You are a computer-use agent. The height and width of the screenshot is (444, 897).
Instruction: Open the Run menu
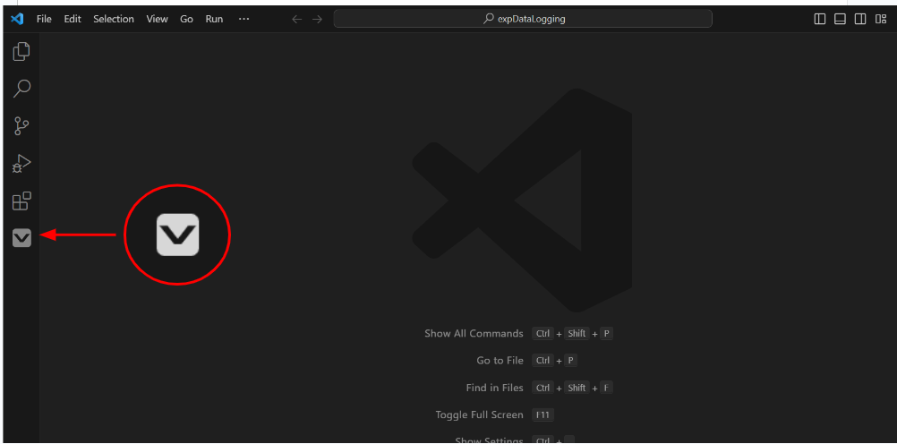coord(214,19)
